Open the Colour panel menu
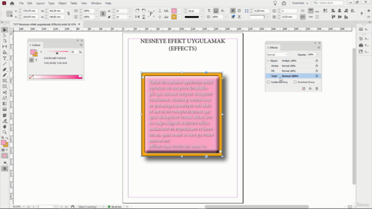 point(81,45)
